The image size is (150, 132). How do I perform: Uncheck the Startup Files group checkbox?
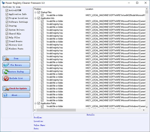point(39,12)
